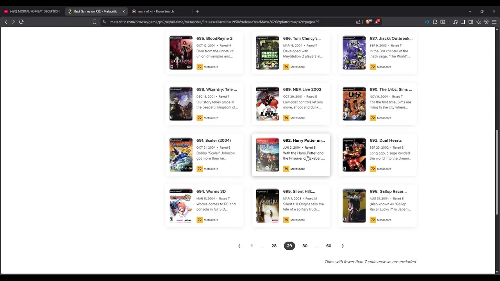Open Scaler cover thumbnail
This screenshot has width=500, height=281.
(x=181, y=155)
